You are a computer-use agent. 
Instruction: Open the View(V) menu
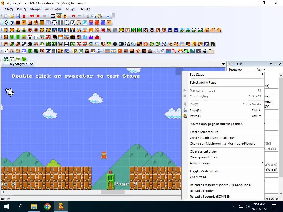coord(35,9)
